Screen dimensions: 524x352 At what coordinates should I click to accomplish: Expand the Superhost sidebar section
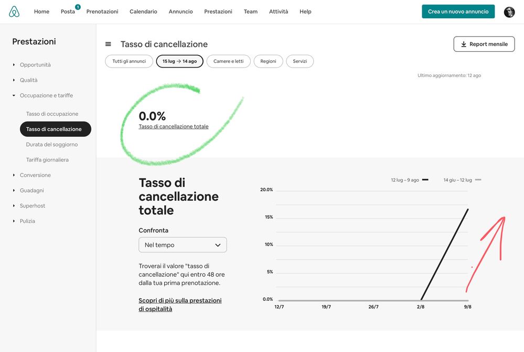click(33, 206)
